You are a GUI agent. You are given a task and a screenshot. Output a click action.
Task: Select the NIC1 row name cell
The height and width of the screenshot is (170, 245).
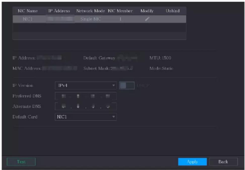pos(28,19)
